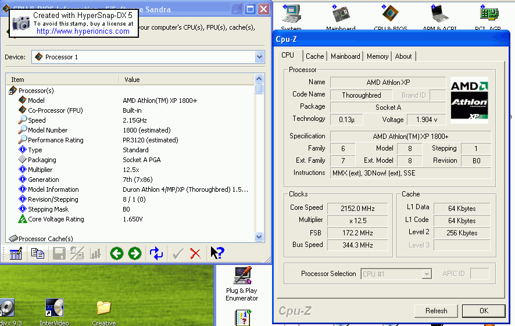Open the Mainboard information module icon
This screenshot has width=515, height=326.
click(x=341, y=15)
